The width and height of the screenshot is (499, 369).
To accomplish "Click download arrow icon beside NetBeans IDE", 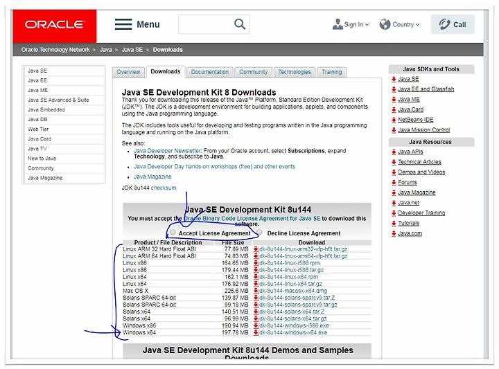I will click(x=394, y=120).
